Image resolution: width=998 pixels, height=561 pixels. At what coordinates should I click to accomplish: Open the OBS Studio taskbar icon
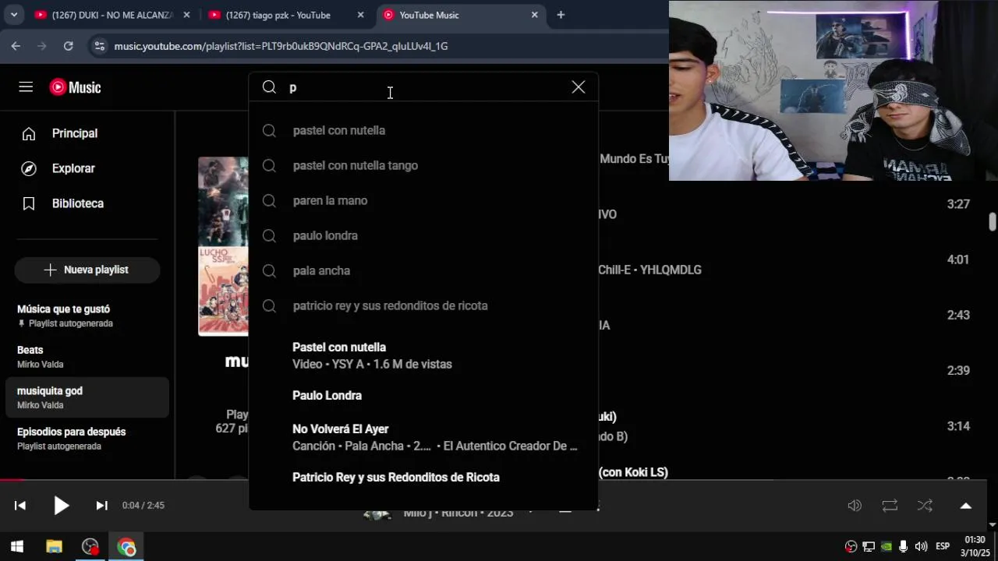click(x=90, y=547)
